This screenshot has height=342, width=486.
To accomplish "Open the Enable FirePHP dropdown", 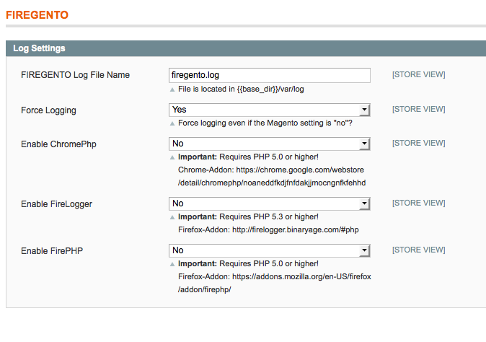I will tap(270, 250).
